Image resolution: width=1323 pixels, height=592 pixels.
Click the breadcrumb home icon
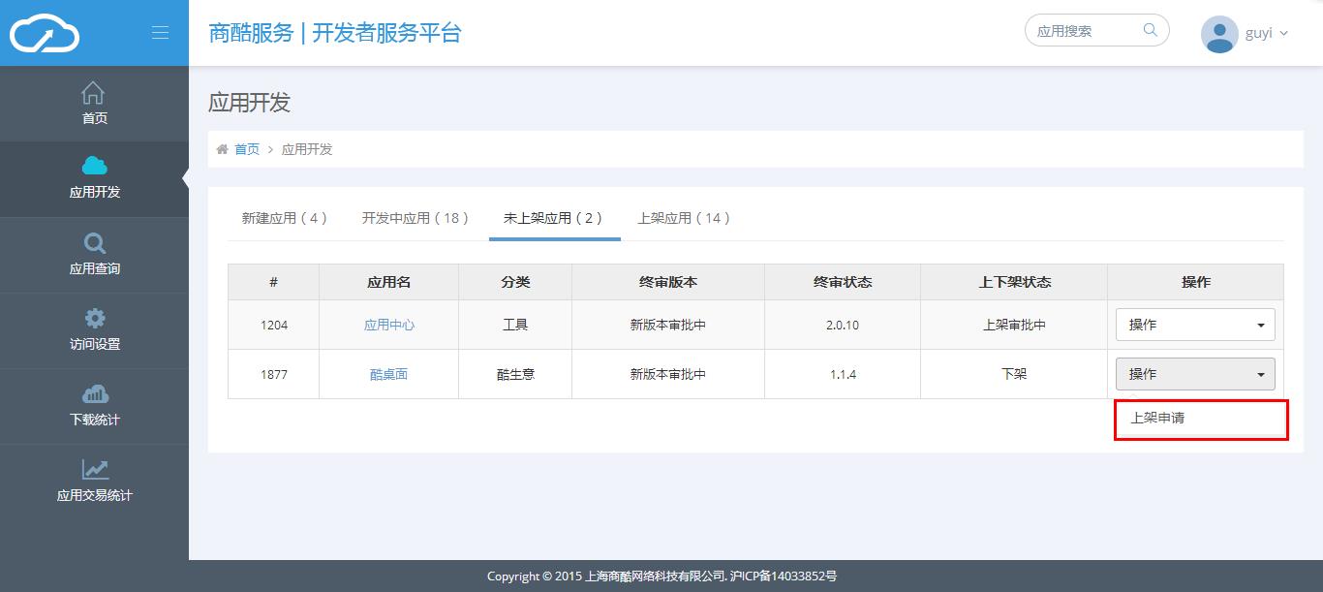(223, 149)
